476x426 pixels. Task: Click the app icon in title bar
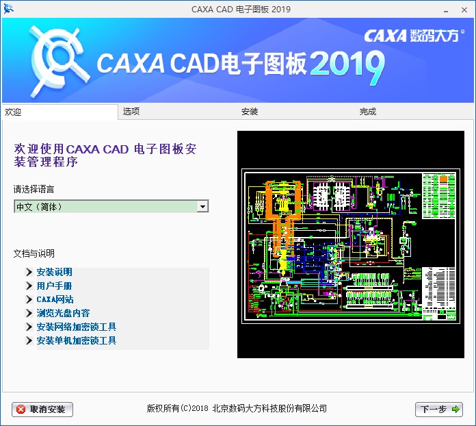(x=8, y=9)
